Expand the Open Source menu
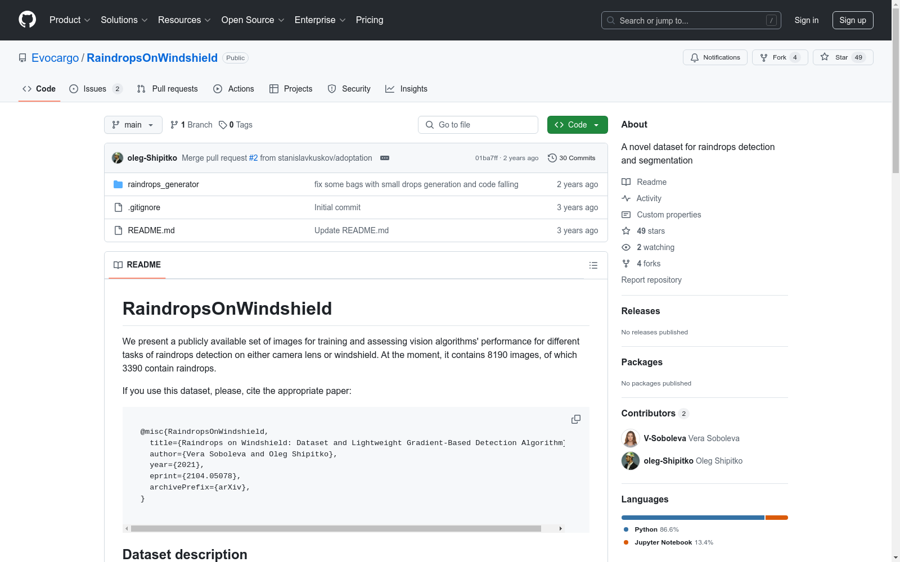Screen dimensions: 900x562 [x=253, y=20]
